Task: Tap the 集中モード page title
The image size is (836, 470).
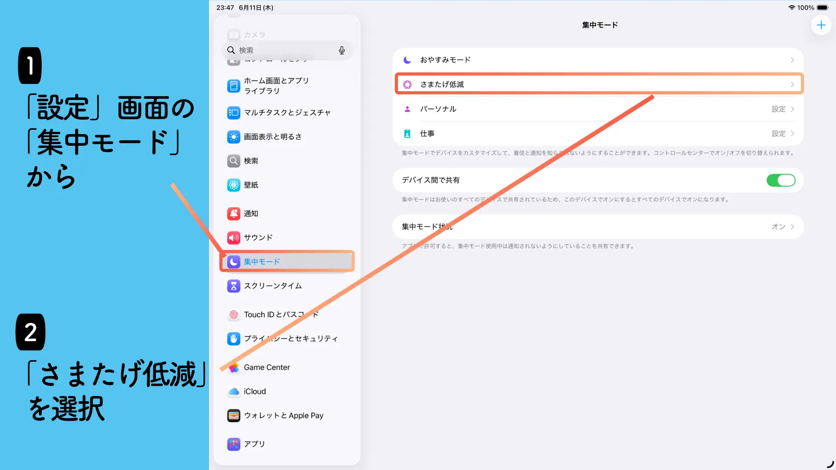Action: pos(600,25)
